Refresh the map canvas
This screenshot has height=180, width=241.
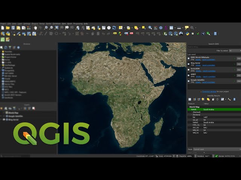(114, 28)
